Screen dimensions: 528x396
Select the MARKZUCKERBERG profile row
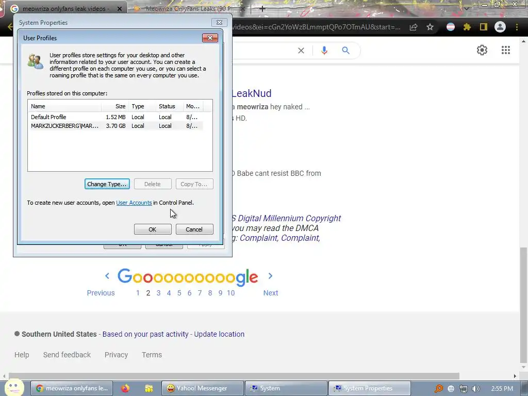115,126
